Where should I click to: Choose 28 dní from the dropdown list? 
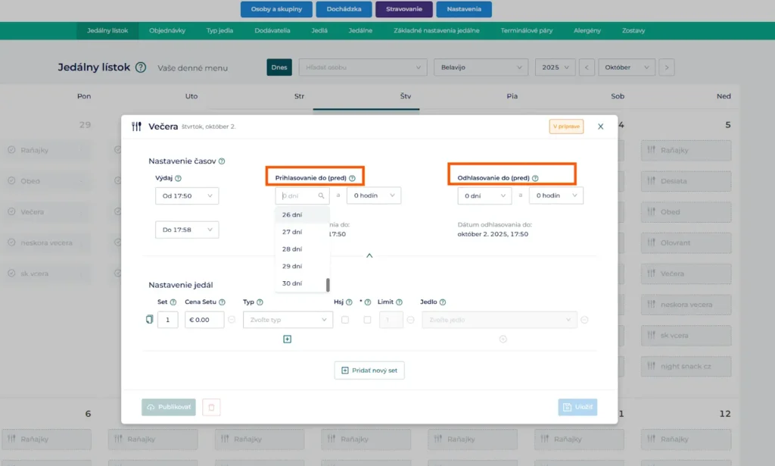292,249
